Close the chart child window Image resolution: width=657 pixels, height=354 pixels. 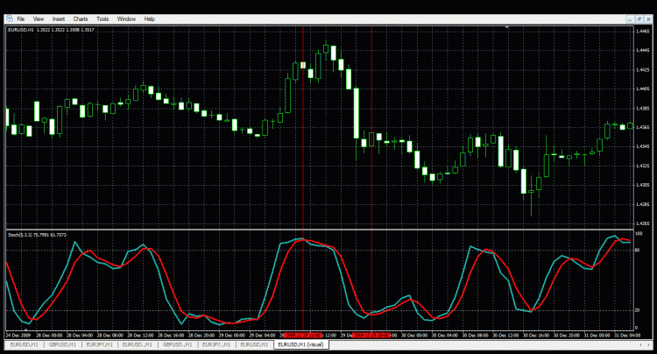648,19
